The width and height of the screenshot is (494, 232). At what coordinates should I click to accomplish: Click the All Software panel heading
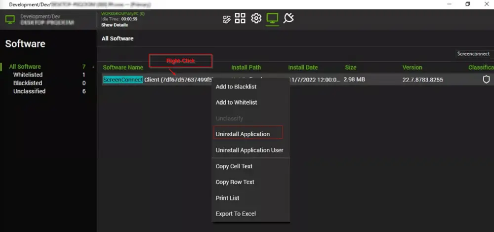click(x=117, y=39)
